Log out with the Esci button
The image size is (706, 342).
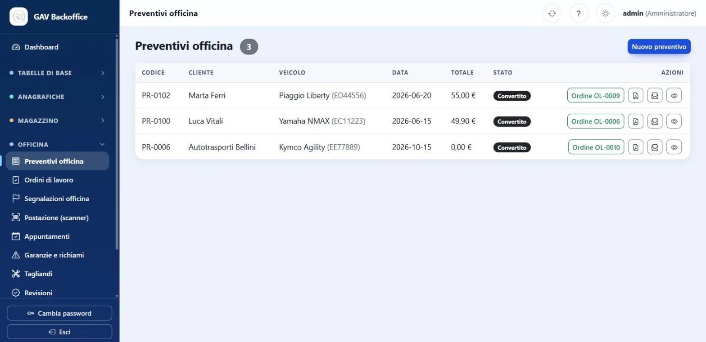59,332
